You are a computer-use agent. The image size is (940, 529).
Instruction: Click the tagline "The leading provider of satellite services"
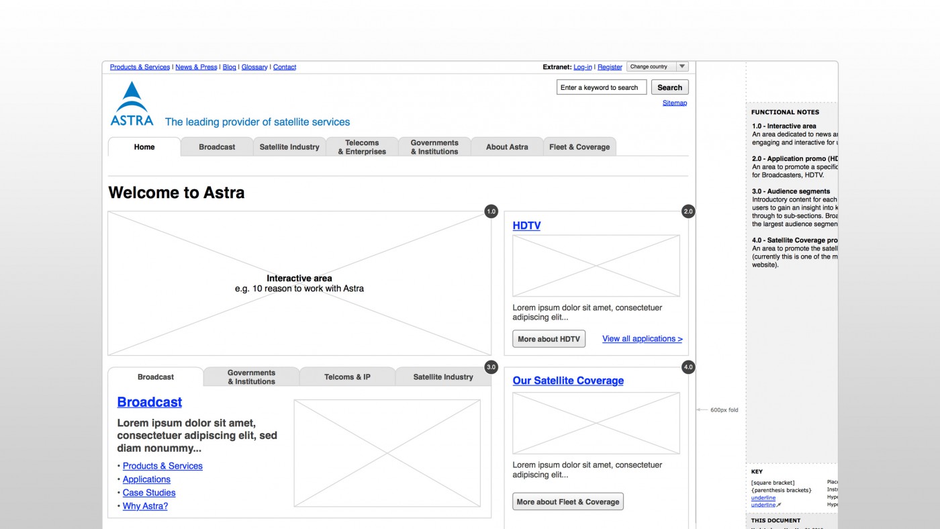pos(258,122)
